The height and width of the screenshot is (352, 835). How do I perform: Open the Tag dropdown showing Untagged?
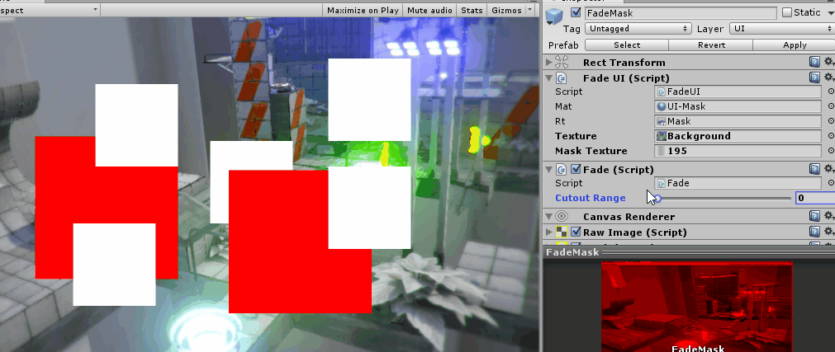[638, 29]
